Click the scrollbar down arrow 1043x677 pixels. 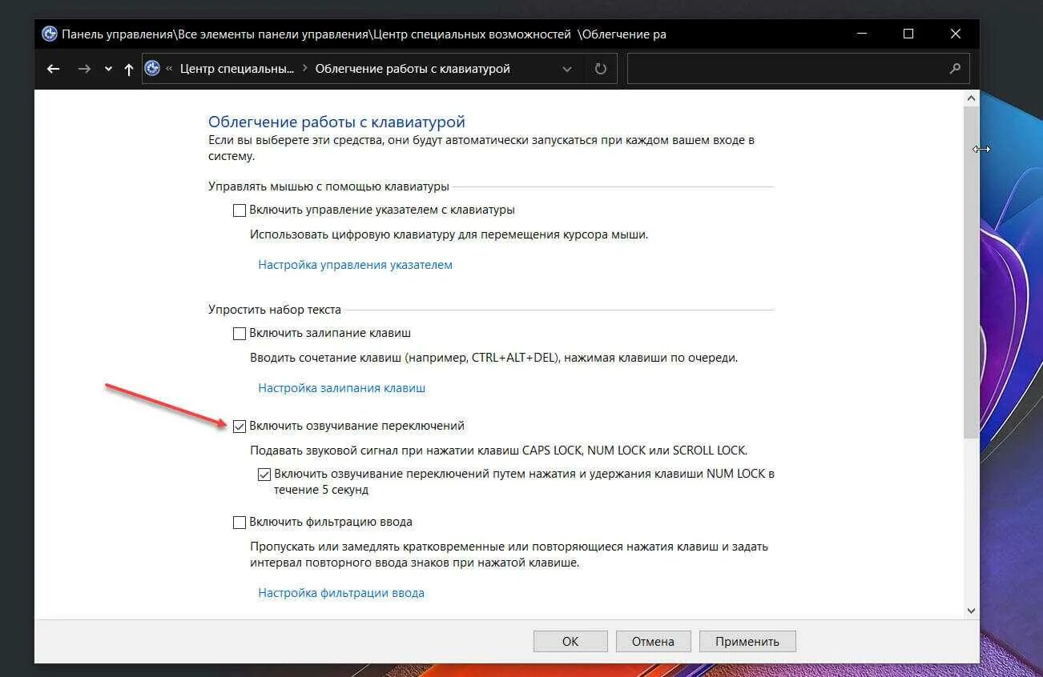[x=971, y=610]
